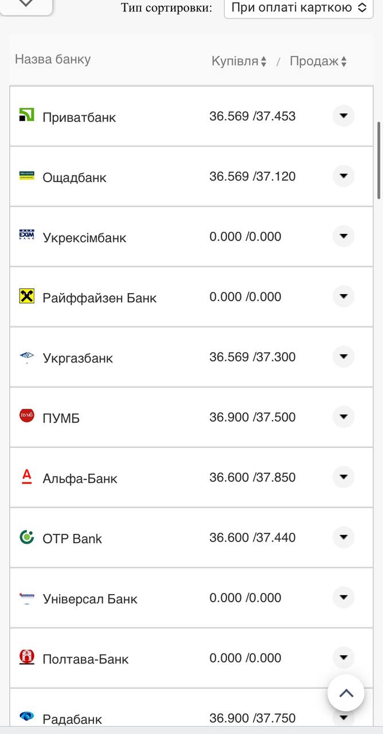Click the Укрексімбанк EXIM logo
The width and height of the screenshot is (383, 734).
point(27,235)
